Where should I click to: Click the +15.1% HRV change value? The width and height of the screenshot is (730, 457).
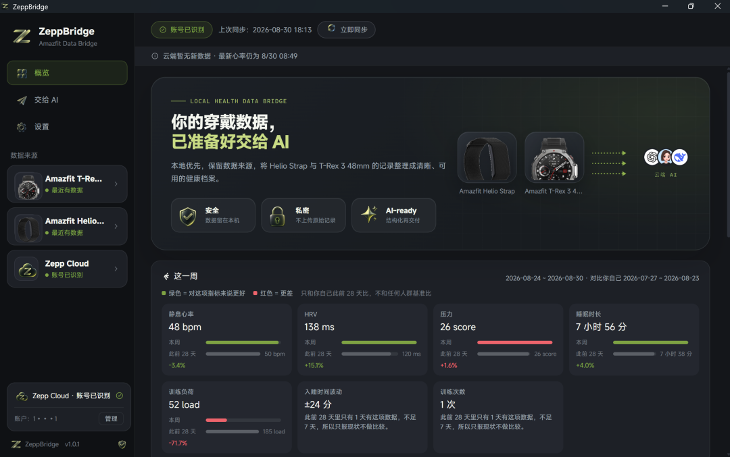pos(314,365)
